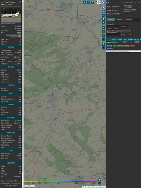
Task: Click the left-pointing arrow sidebar button
Action: tap(103, 7)
